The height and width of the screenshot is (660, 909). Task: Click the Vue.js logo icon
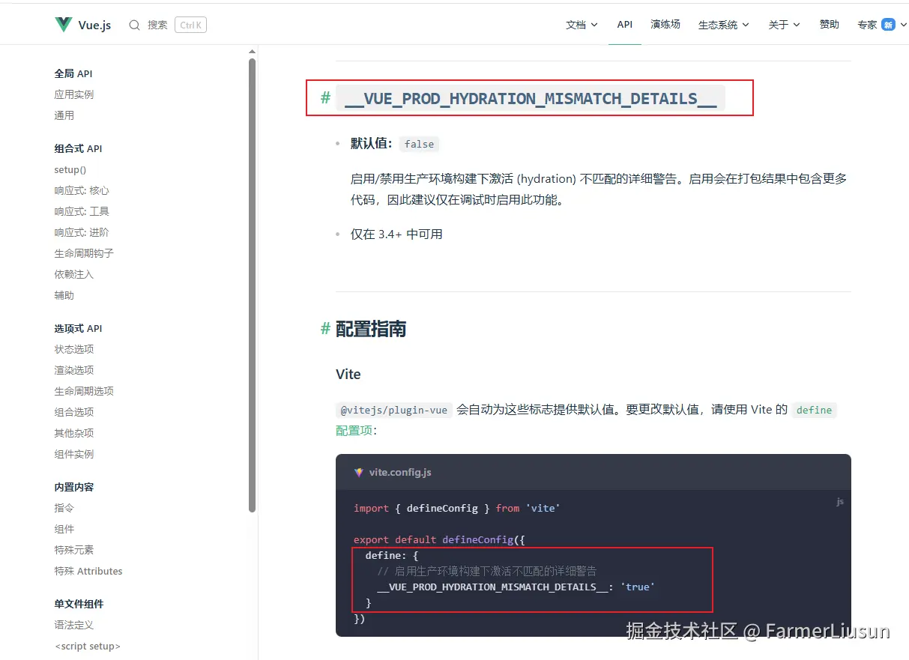click(64, 25)
